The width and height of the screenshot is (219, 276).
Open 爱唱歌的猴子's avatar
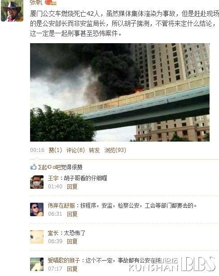coord(37,264)
